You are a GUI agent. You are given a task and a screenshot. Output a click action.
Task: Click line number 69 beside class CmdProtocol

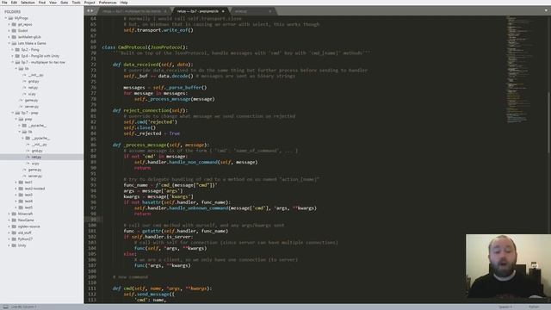coord(93,47)
